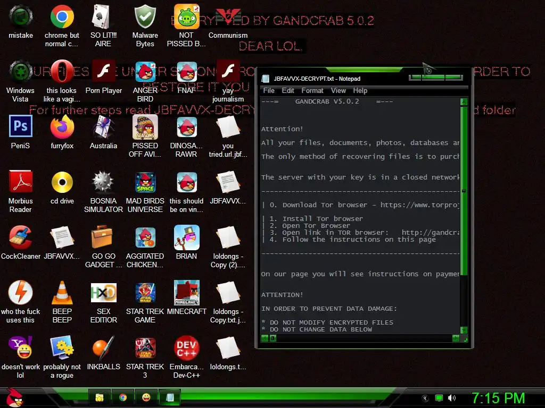Click the Angry Bird start button
The height and width of the screenshot is (408, 545).
pyautogui.click(x=14, y=397)
